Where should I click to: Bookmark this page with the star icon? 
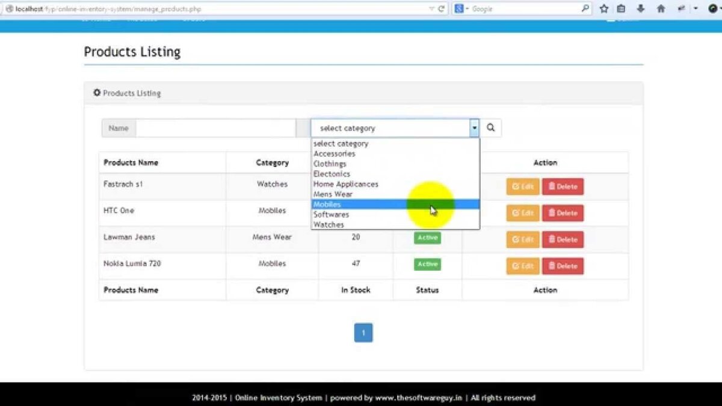pyautogui.click(x=604, y=9)
